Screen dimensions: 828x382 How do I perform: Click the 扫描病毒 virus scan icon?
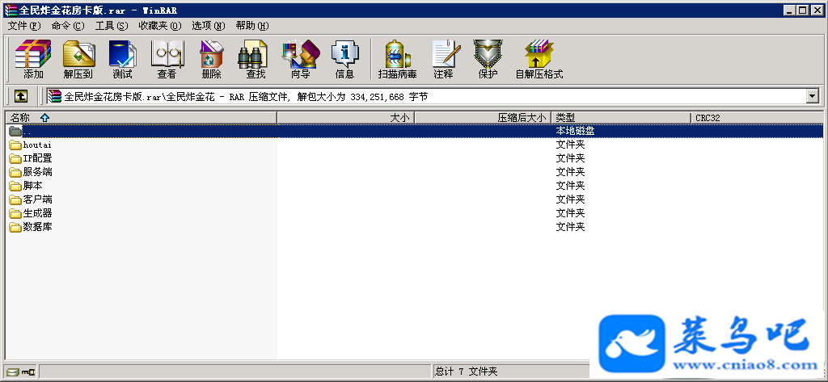point(397,59)
